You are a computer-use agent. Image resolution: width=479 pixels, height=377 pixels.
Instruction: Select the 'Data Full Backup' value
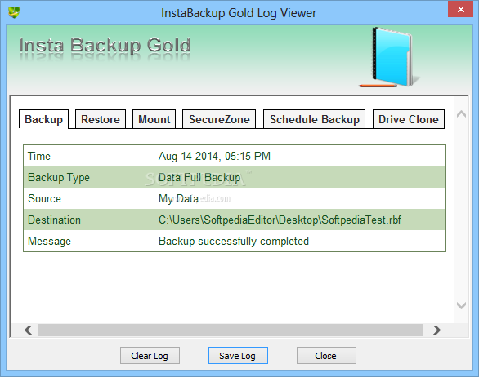(x=199, y=178)
